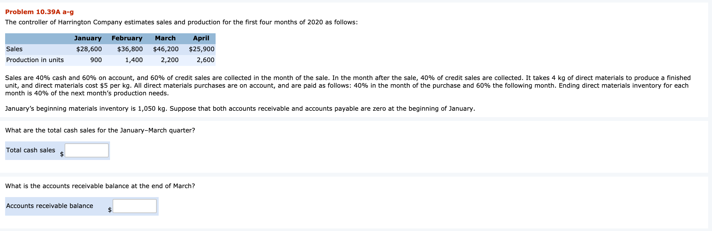
Task: Click the $25,900 April sales value
Action: tap(201, 49)
